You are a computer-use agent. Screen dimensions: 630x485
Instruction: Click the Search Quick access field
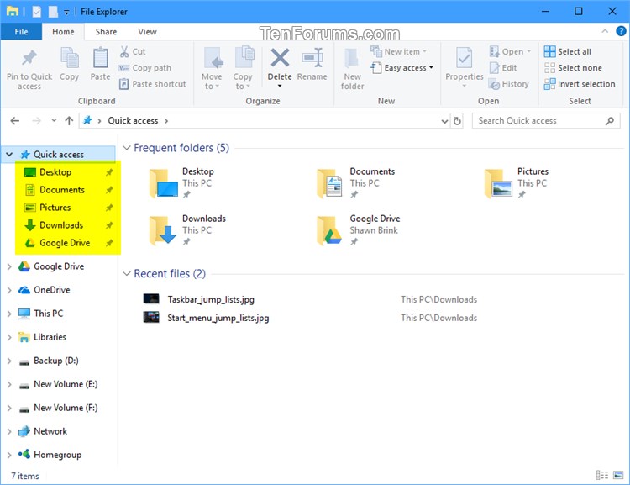546,121
